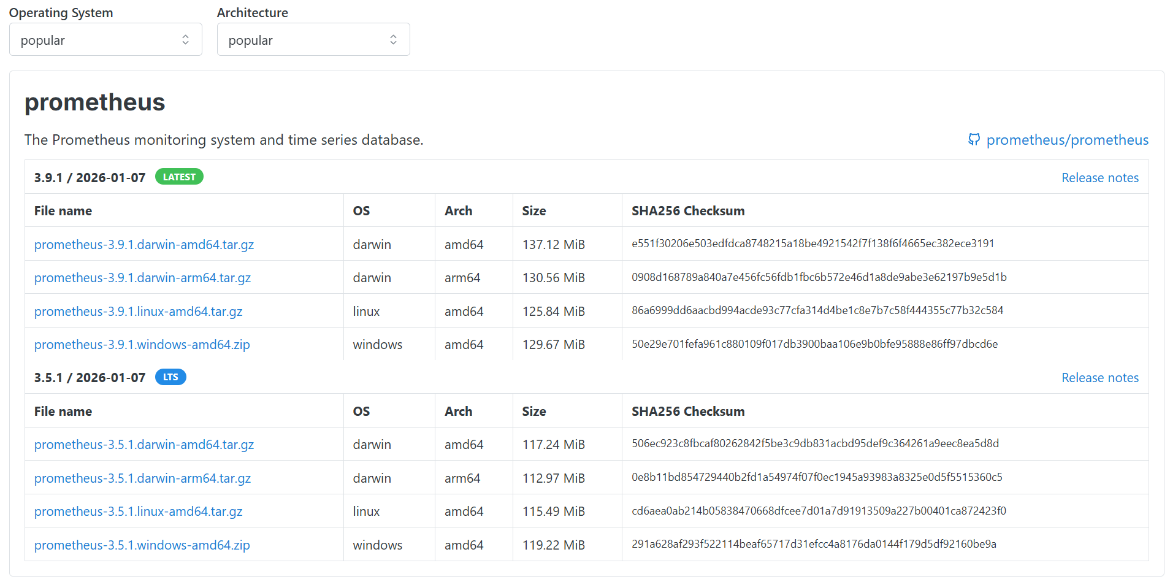Download prometheus-3.5.1.darwin-arm64.tar.gz

[x=142, y=478]
